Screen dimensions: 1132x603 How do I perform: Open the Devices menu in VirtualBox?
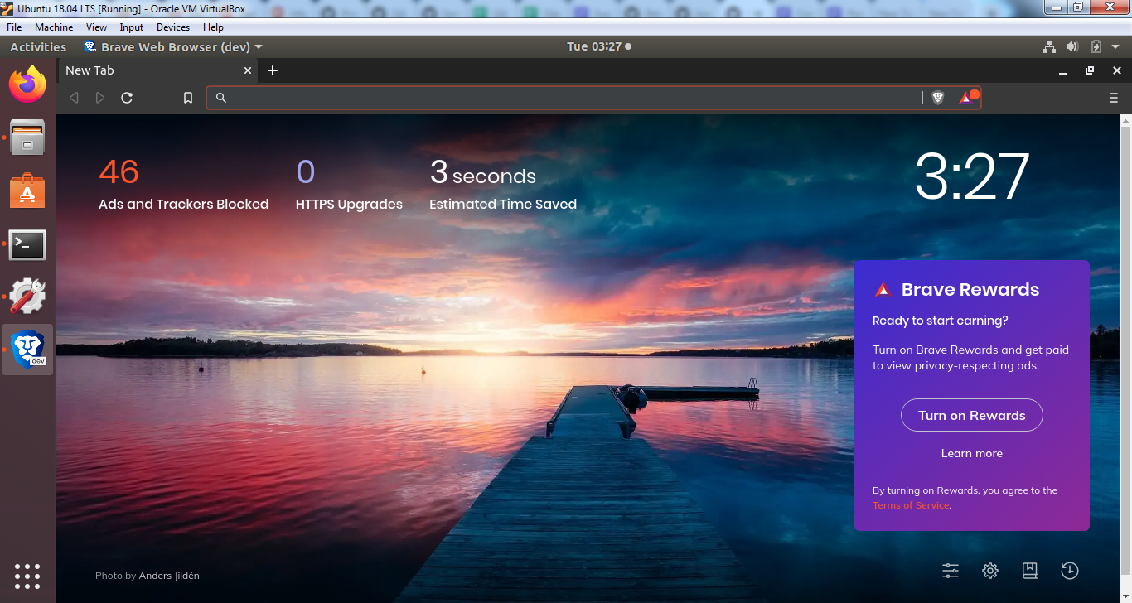point(173,27)
